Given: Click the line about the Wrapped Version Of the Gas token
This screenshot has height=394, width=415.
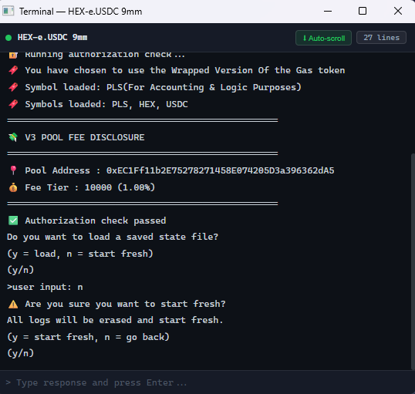Looking at the screenshot, I should point(185,70).
